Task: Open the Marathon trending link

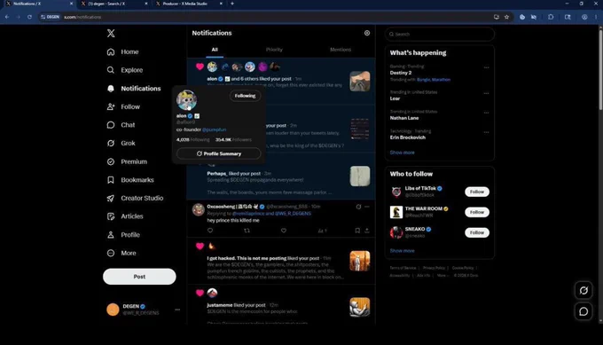Action: click(x=441, y=80)
